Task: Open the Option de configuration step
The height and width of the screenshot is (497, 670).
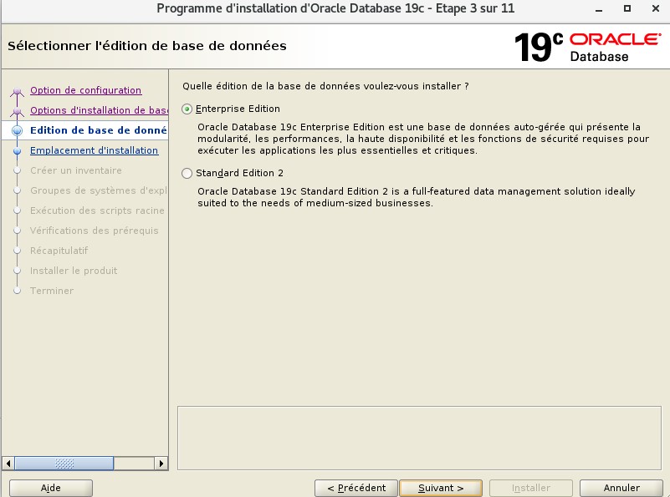Action: [x=85, y=90]
